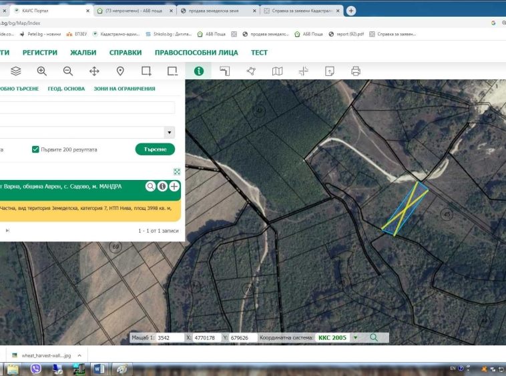
Task: Switch to Справка за заявени tab
Action: (302, 11)
